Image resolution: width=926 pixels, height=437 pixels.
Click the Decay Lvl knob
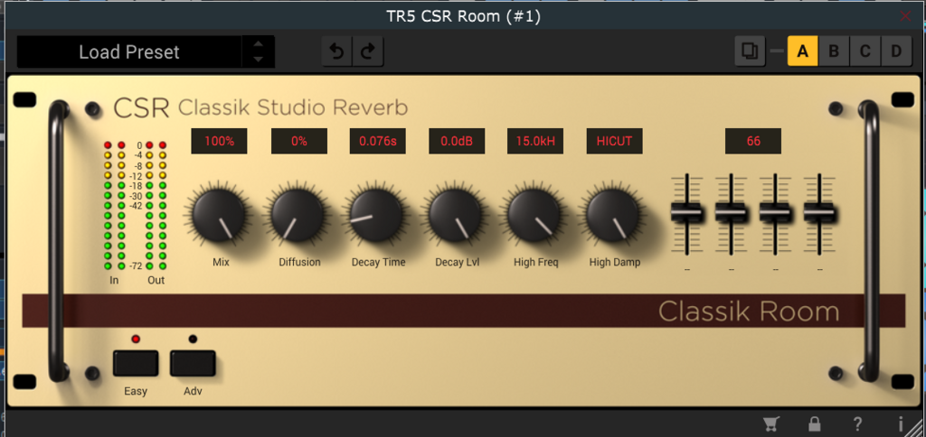pyautogui.click(x=456, y=216)
